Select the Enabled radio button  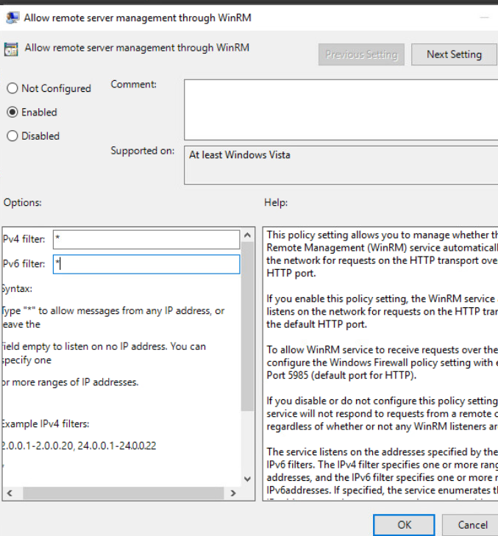click(x=13, y=112)
